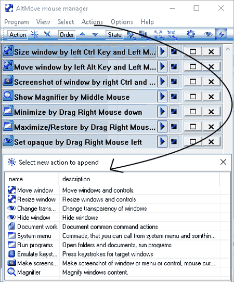Screen dimensions: 234x282
Task: Select 'Hide window' in new action list
Action: 34,218
